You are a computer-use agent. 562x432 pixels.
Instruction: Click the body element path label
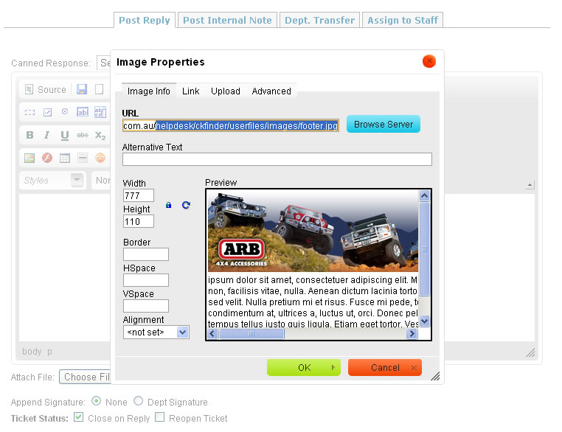click(x=32, y=352)
